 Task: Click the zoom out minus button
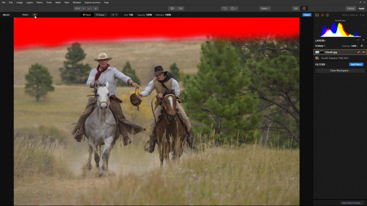pos(89,8)
